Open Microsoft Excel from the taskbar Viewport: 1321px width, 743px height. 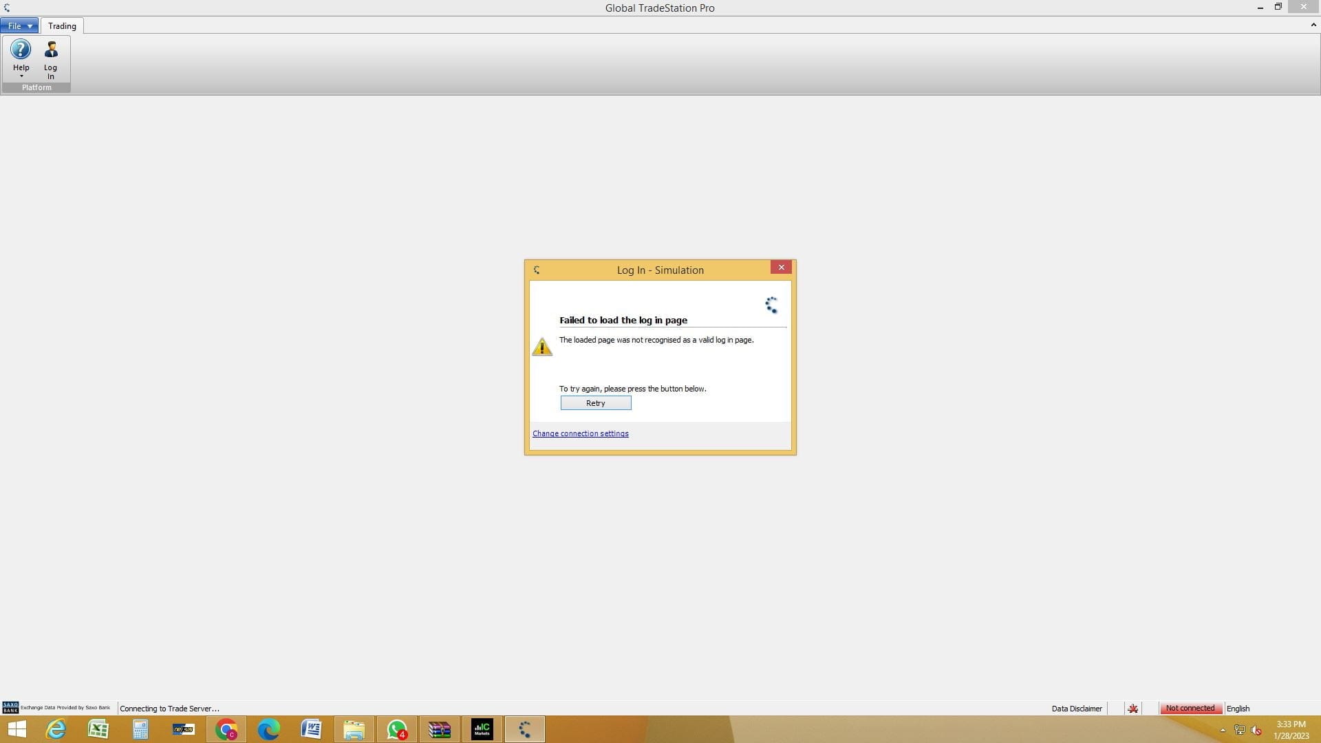click(x=98, y=729)
